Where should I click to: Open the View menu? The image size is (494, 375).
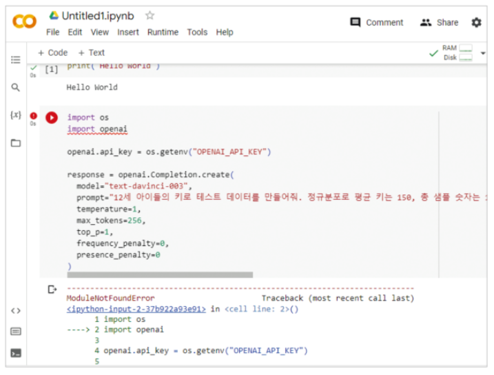pyautogui.click(x=99, y=32)
